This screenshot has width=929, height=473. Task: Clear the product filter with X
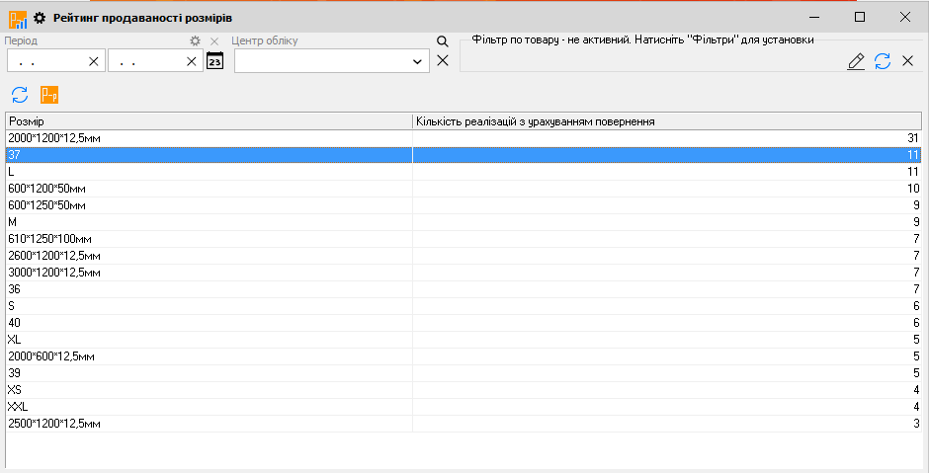pos(907,61)
